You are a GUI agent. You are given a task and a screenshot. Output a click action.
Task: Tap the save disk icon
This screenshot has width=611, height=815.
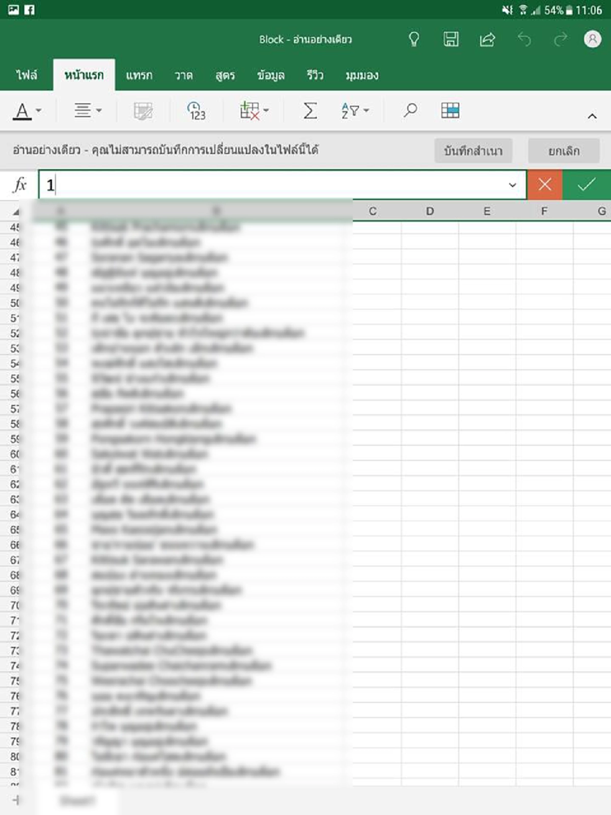tap(451, 39)
